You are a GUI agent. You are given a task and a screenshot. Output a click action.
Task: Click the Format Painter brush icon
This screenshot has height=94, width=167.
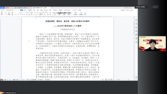(x=9, y=13)
